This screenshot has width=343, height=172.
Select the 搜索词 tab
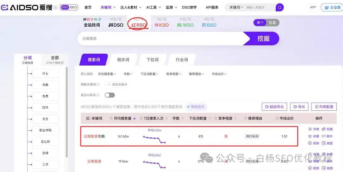pos(94,60)
